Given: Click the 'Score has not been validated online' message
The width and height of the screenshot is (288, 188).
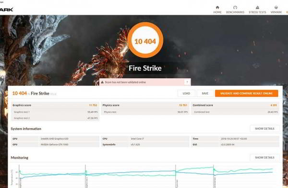Looking at the screenshot, I should [125, 82].
